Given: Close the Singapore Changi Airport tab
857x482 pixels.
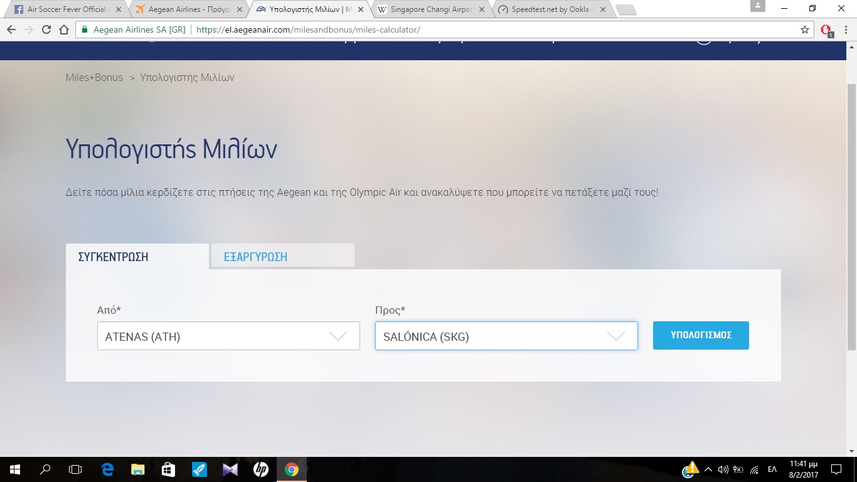Looking at the screenshot, I should pyautogui.click(x=481, y=10).
